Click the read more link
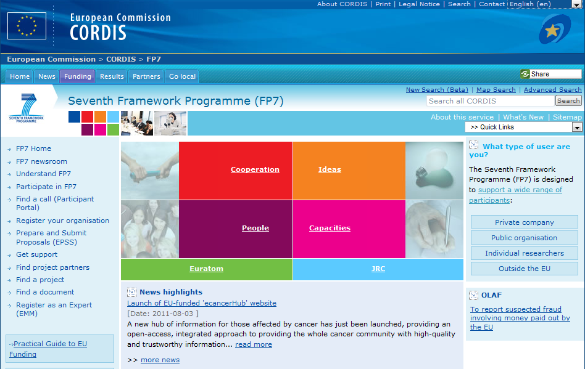Image resolution: width=585 pixels, height=369 pixels. pyautogui.click(x=254, y=344)
